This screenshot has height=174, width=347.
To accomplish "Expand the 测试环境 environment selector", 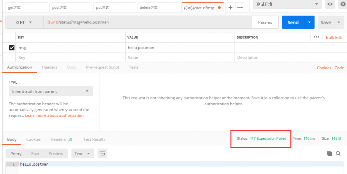I will 287,4.
